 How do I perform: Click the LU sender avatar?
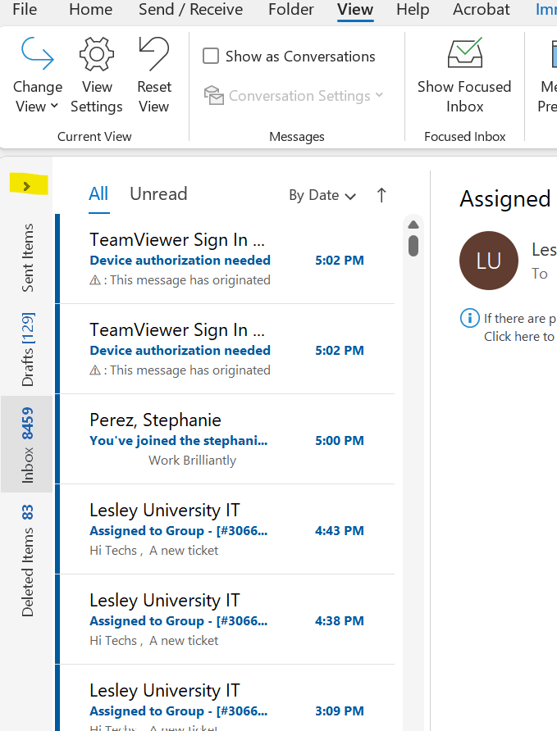tap(488, 261)
